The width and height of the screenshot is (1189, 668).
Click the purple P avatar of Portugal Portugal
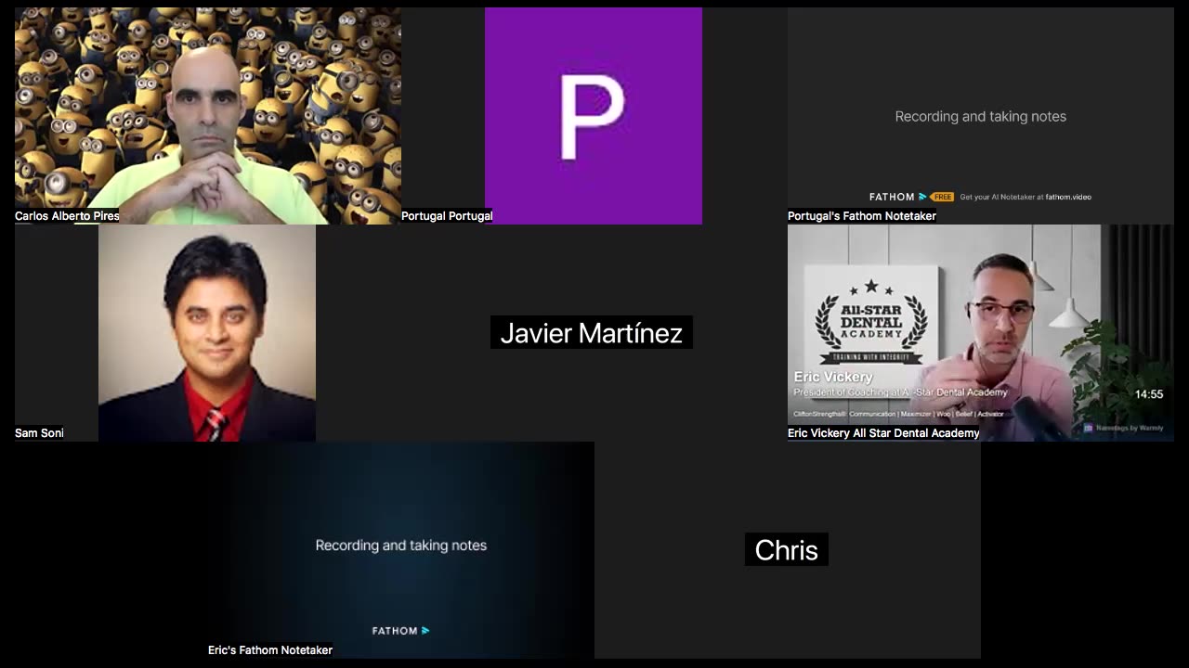[x=594, y=116]
